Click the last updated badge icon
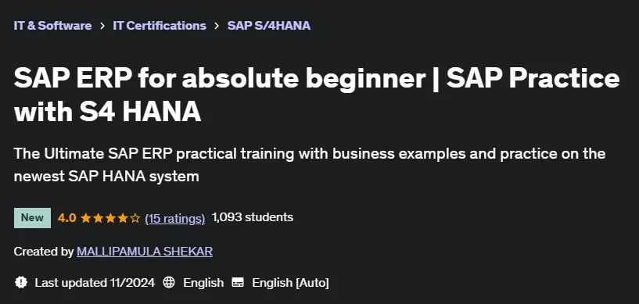The height and width of the screenshot is (304, 639). [21, 282]
